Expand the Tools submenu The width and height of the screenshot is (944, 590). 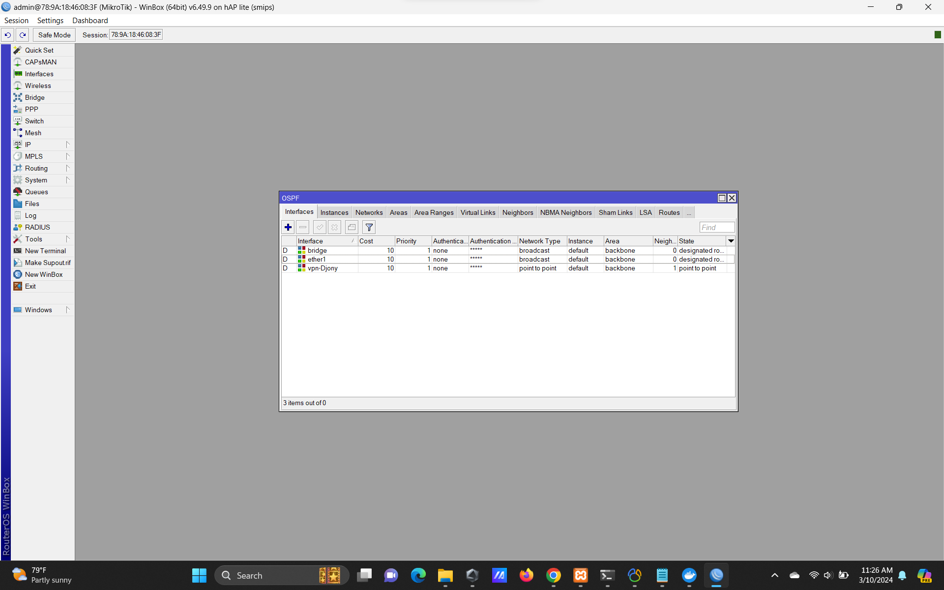click(x=43, y=239)
